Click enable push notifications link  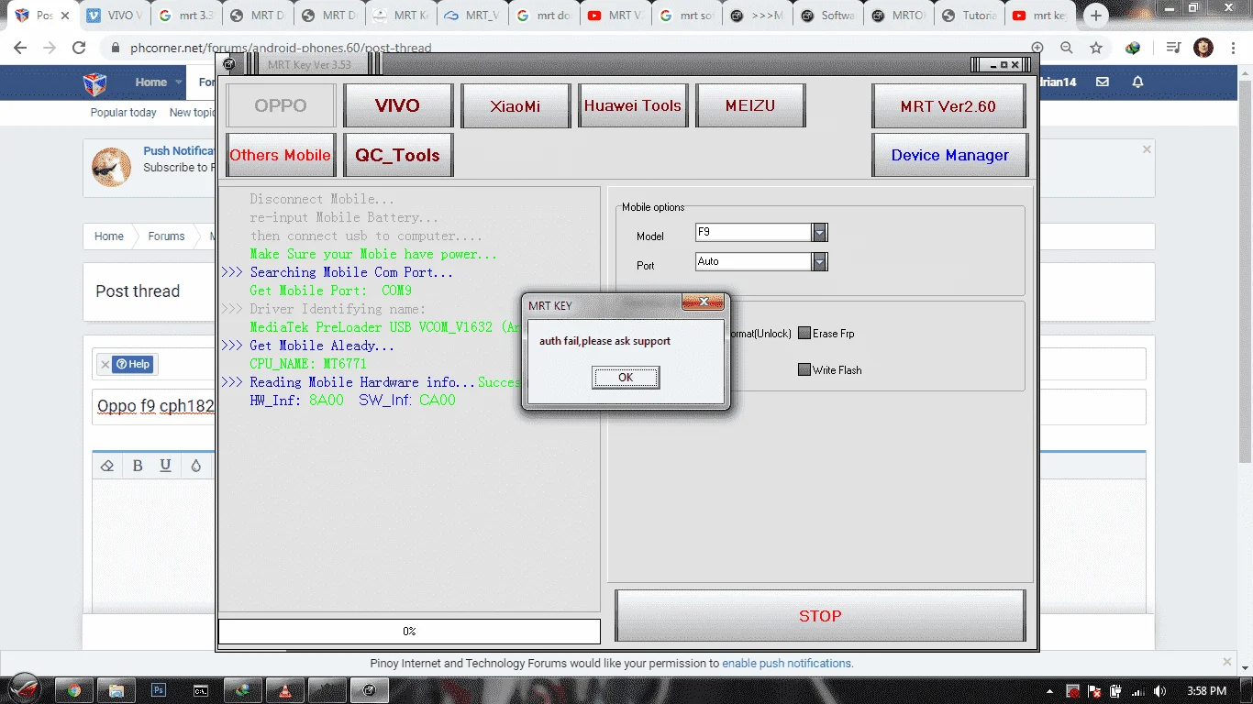(x=787, y=663)
